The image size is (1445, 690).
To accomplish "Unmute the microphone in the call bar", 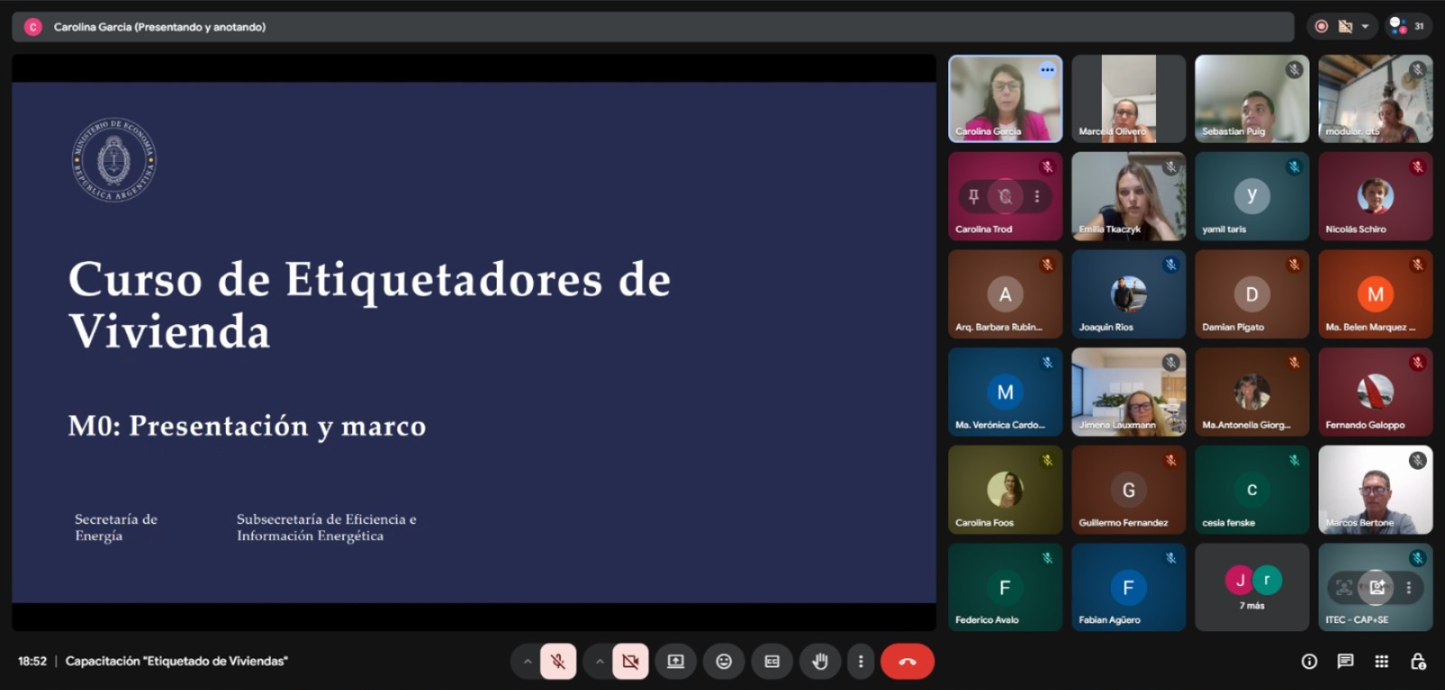I will 558,662.
